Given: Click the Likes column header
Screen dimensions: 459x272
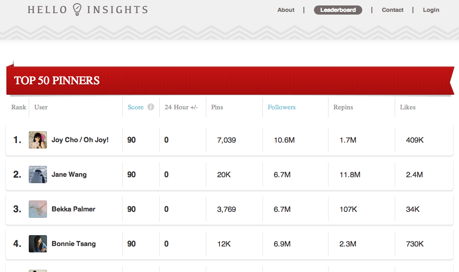Looking at the screenshot, I should coord(407,107).
